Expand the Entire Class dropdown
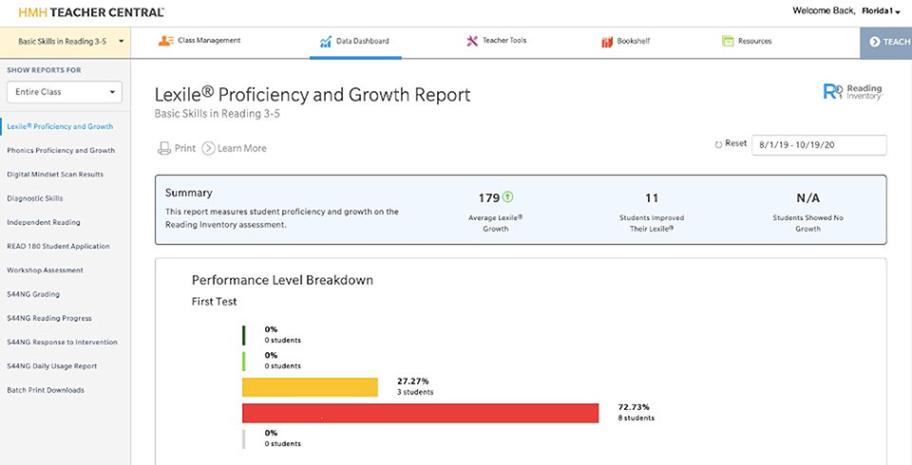The width and height of the screenshot is (912, 465). coord(65,92)
